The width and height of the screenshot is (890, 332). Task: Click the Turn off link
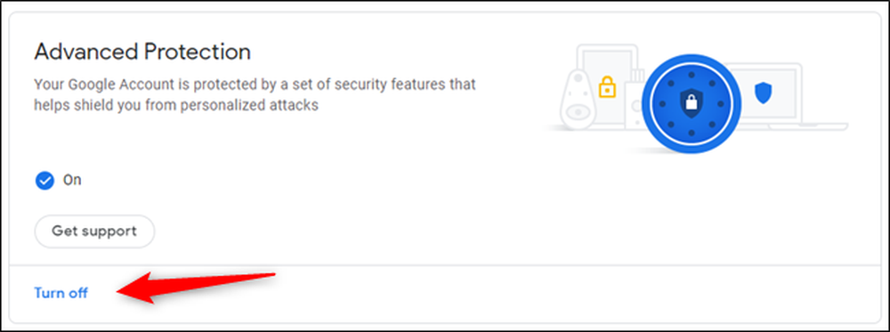click(61, 294)
